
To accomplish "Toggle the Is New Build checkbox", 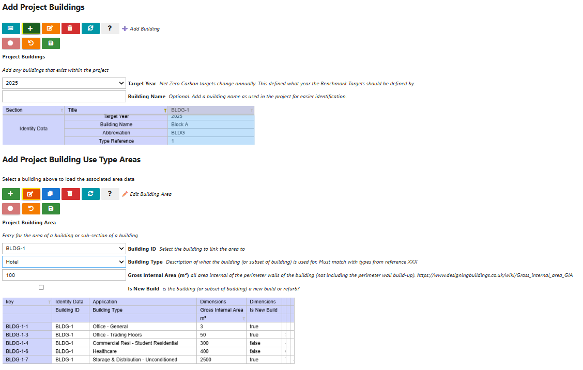I will pyautogui.click(x=41, y=287).
